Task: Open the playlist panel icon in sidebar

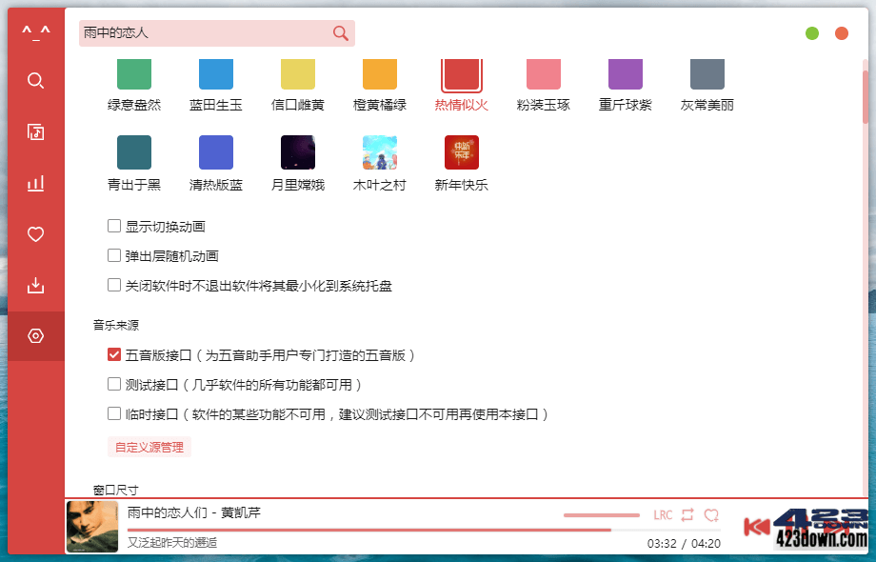Action: pyautogui.click(x=35, y=131)
